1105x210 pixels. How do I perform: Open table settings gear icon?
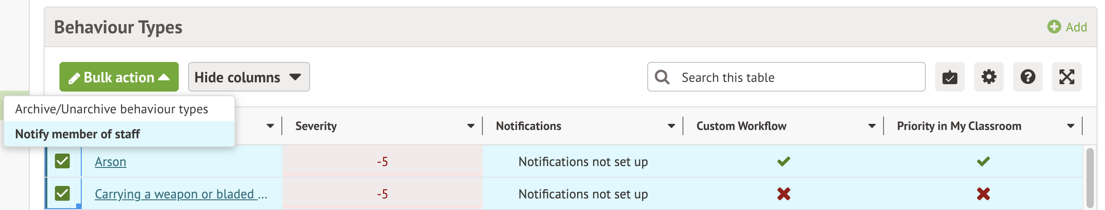(x=988, y=77)
